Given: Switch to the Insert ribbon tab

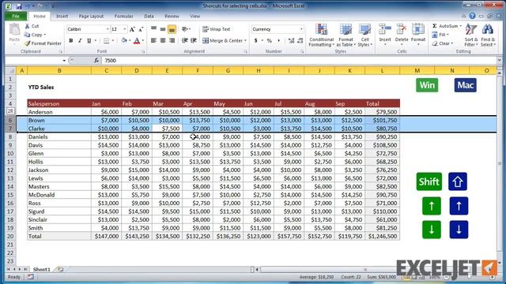Looking at the screenshot, I should click(62, 16).
